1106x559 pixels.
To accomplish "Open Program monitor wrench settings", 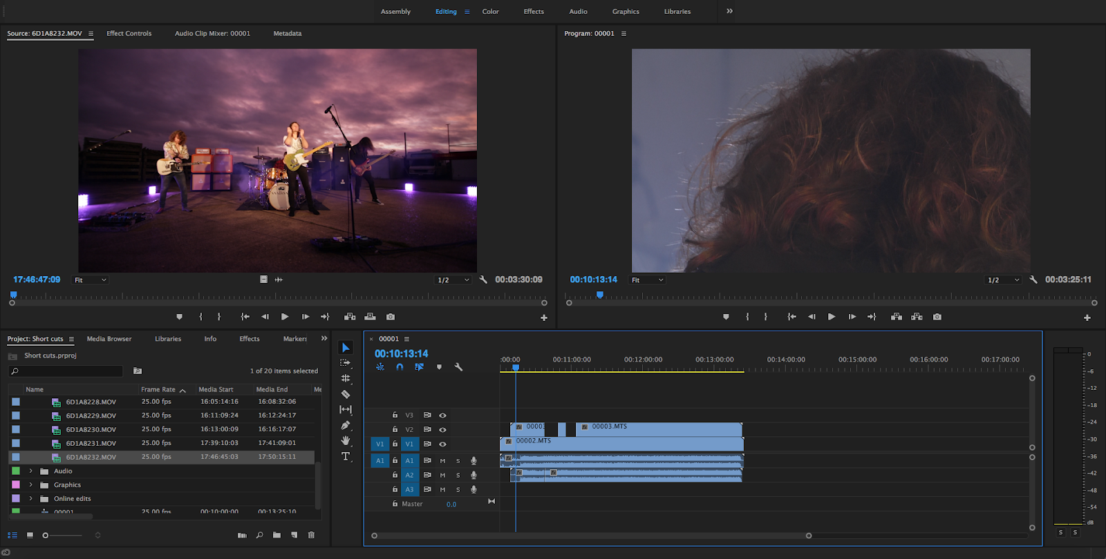I will click(1033, 279).
